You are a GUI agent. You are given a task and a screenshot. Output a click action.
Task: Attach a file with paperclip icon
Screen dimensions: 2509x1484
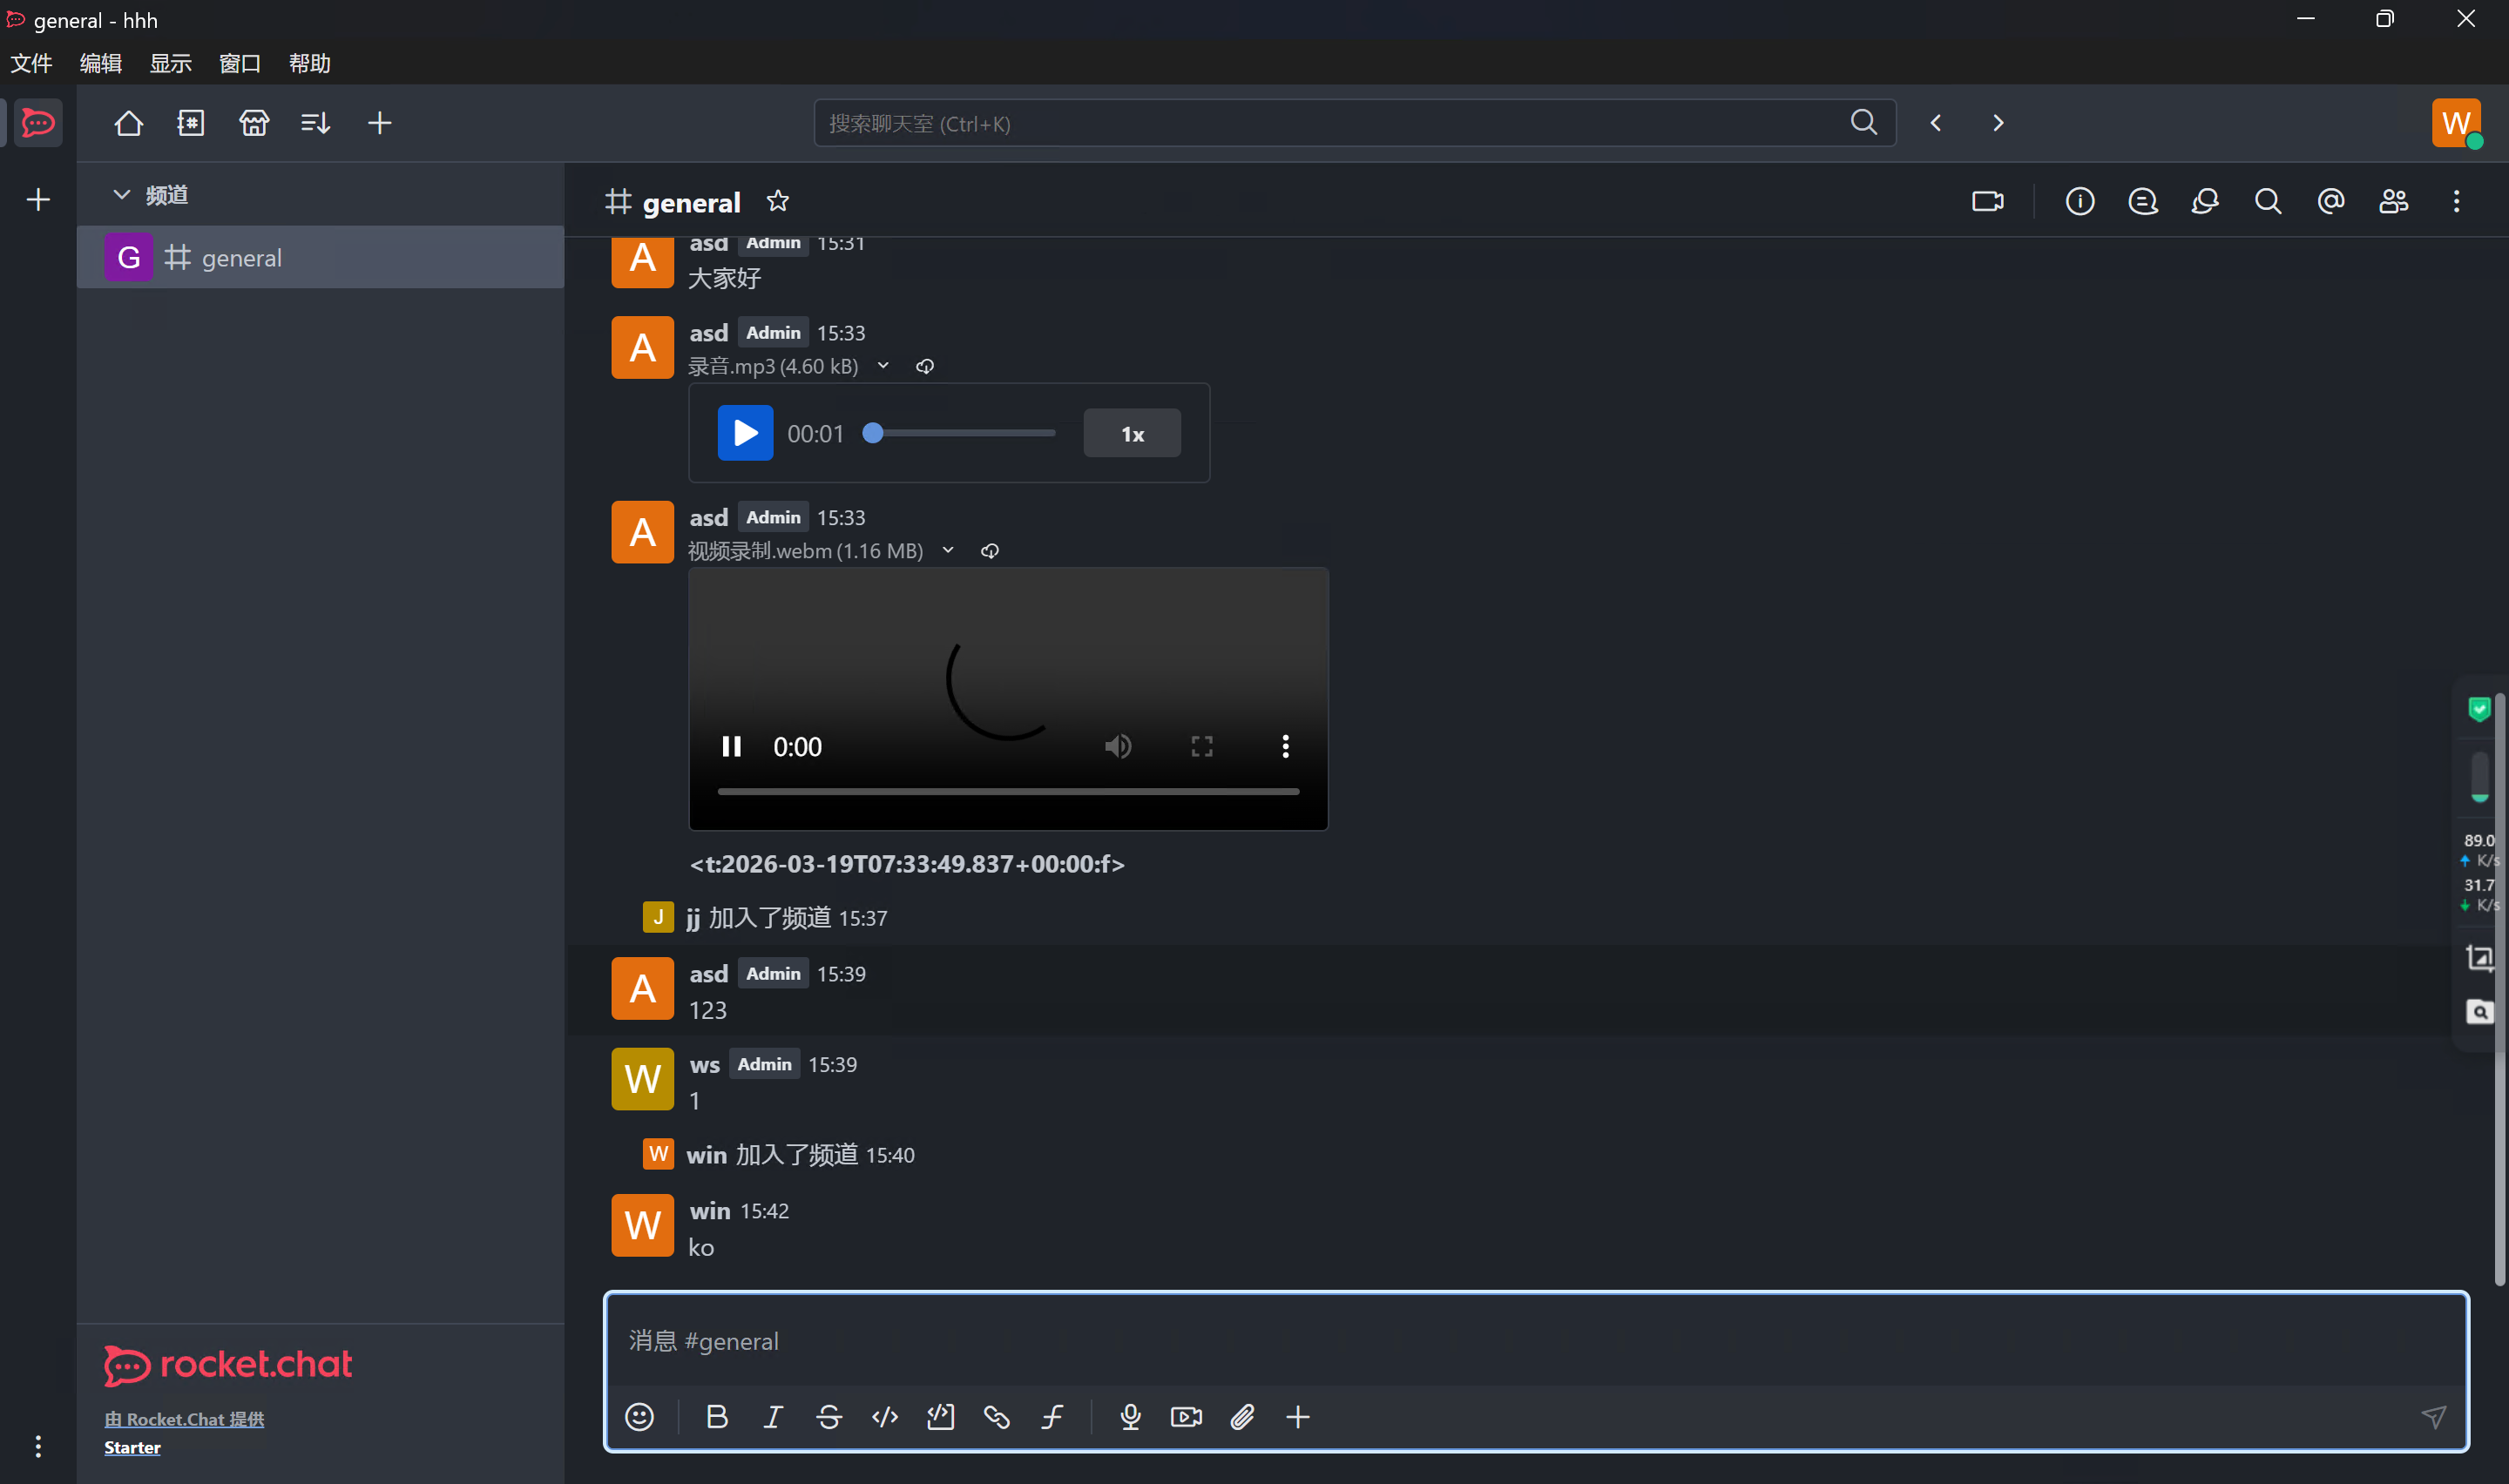click(x=1242, y=1417)
